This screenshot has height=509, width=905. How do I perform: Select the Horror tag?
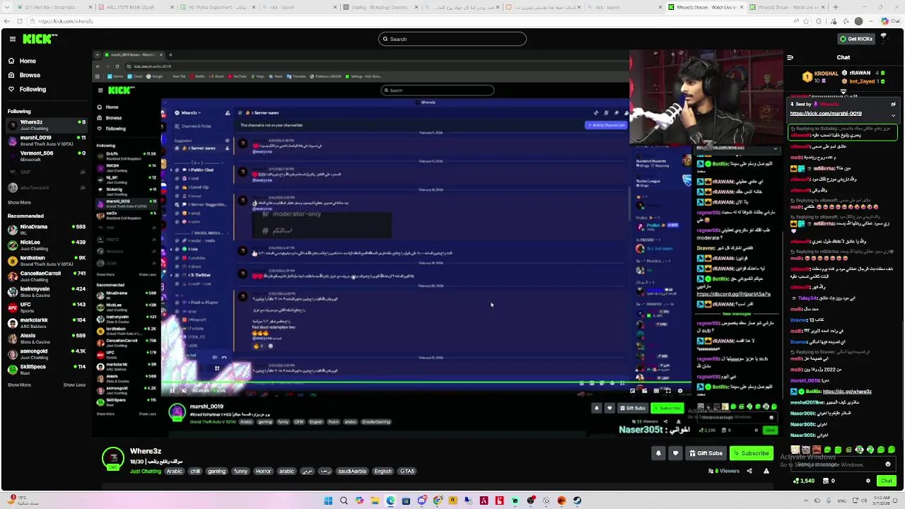click(263, 471)
